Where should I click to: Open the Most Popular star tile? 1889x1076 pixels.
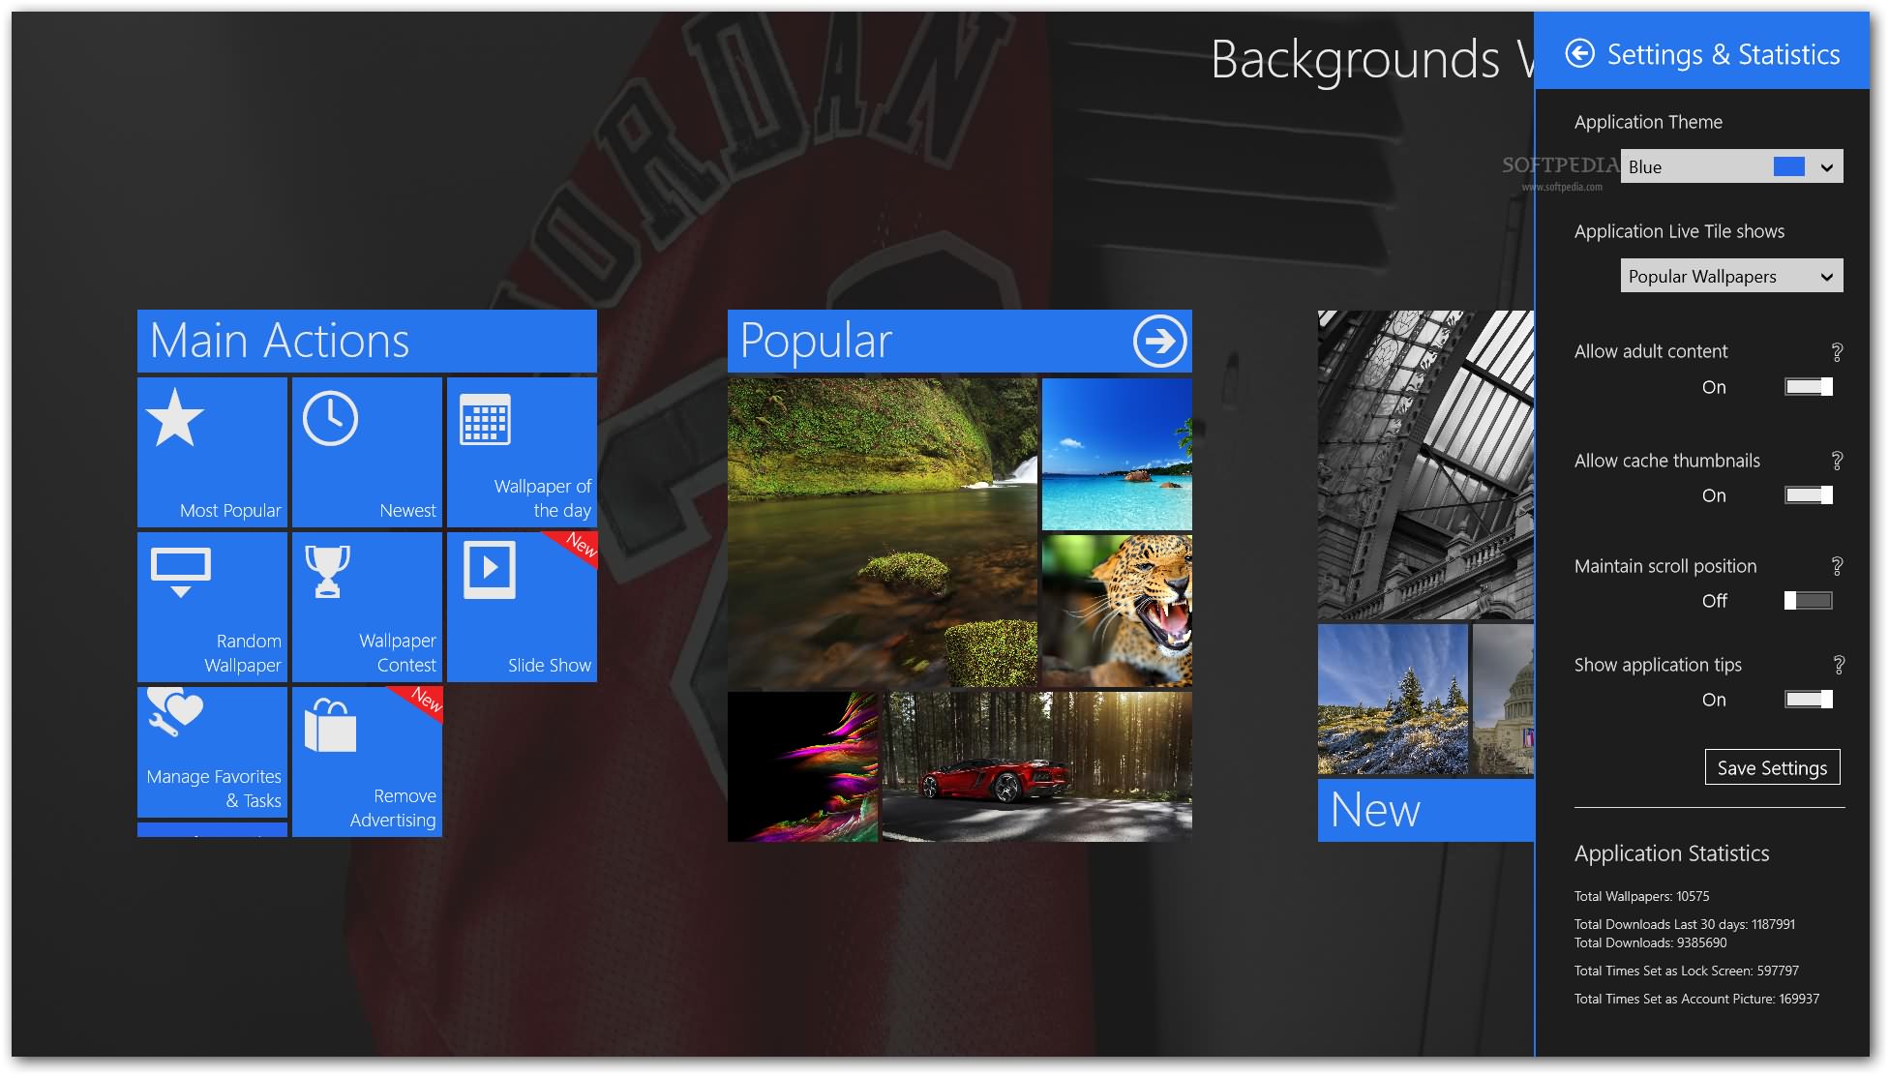coord(212,452)
